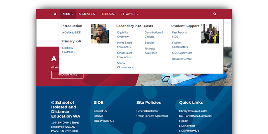This screenshot has height=134, width=268.
Task: Click the Primary K-6 menu heading
Action: pyautogui.click(x=71, y=41)
